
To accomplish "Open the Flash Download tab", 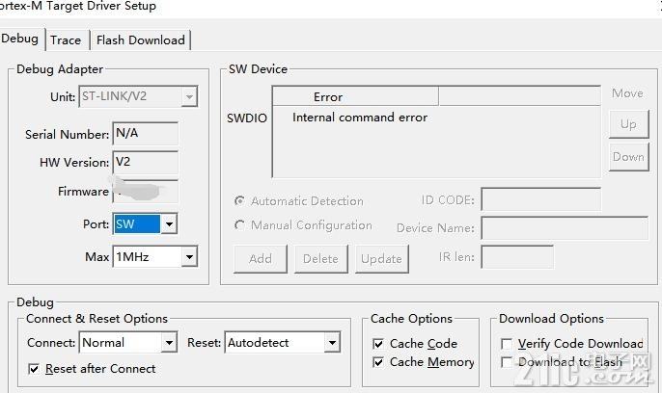I will (x=141, y=40).
